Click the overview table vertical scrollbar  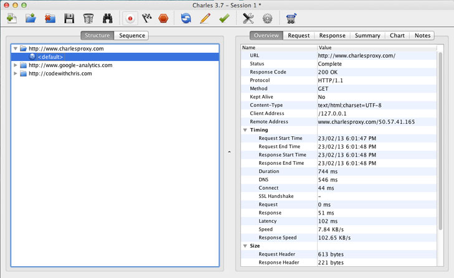point(440,141)
